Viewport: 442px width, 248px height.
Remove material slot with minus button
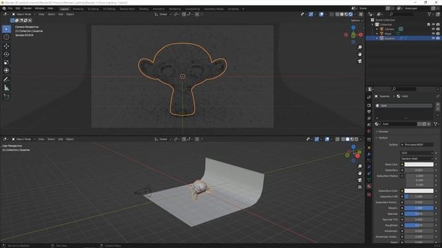[438, 109]
